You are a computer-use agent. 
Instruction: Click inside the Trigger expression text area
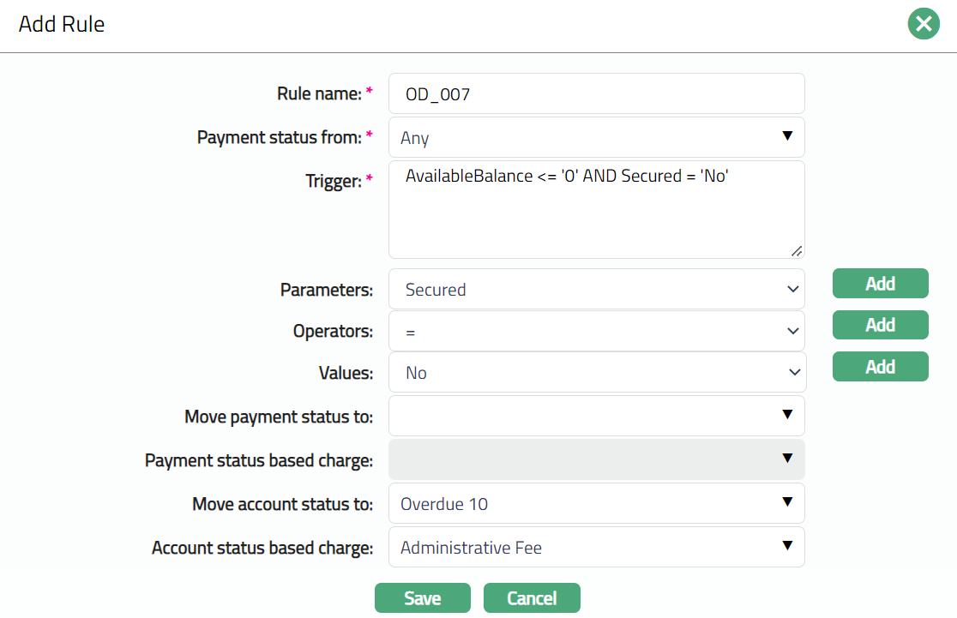point(596,210)
